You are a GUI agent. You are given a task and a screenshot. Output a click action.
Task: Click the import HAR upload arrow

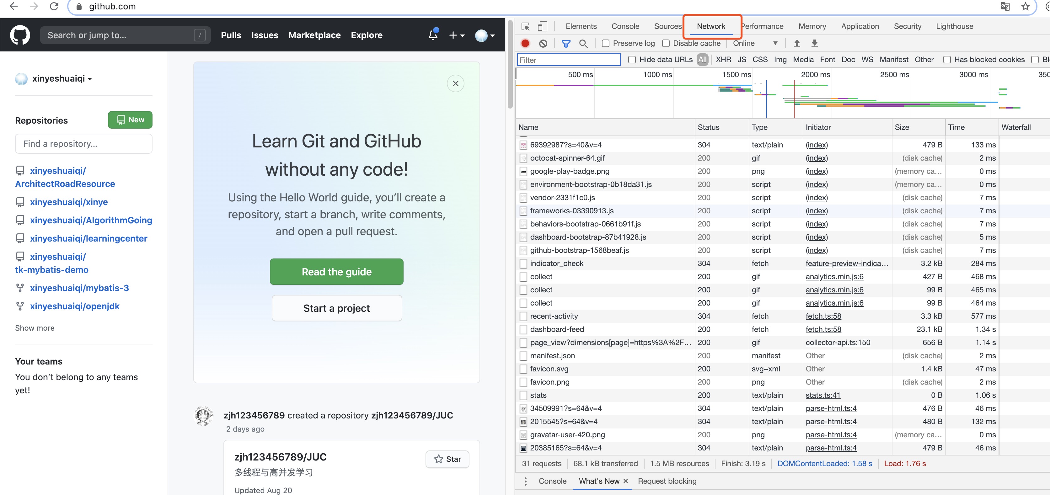pos(797,43)
